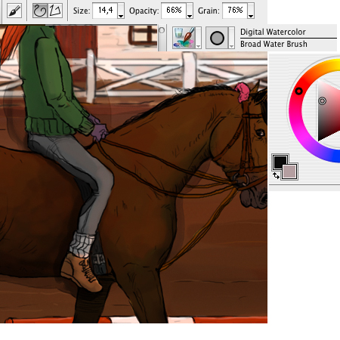Viewport: 340px width, 340px height.
Task: Open the Size slider dropdown arrow
Action: 121,11
